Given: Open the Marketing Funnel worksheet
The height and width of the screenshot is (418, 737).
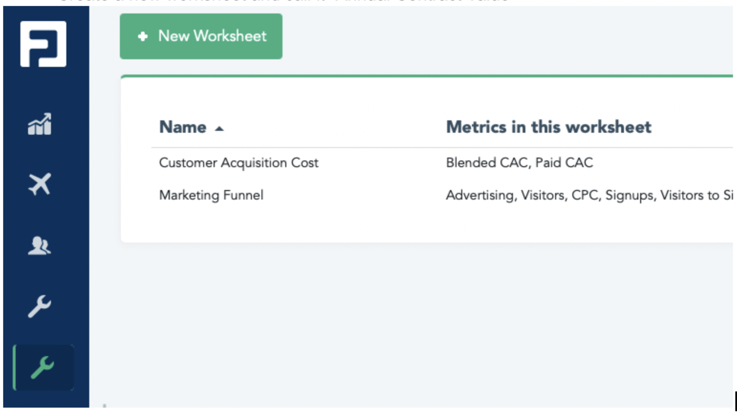Looking at the screenshot, I should [x=211, y=195].
